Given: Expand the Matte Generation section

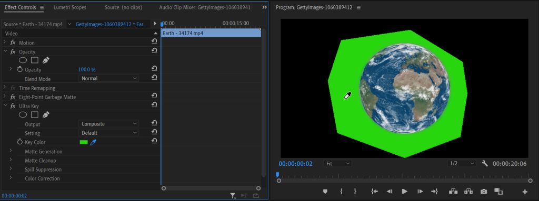Looking at the screenshot, I should [x=11, y=151].
